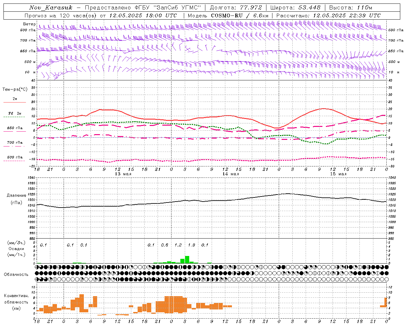Click the '700 гПа' temperature legend label
The width and height of the screenshot is (405, 324).
[x=15, y=143]
